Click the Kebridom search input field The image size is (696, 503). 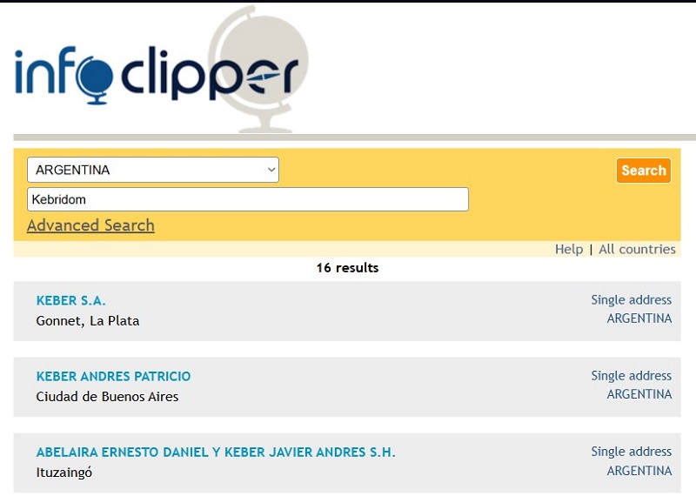pyautogui.click(x=248, y=199)
